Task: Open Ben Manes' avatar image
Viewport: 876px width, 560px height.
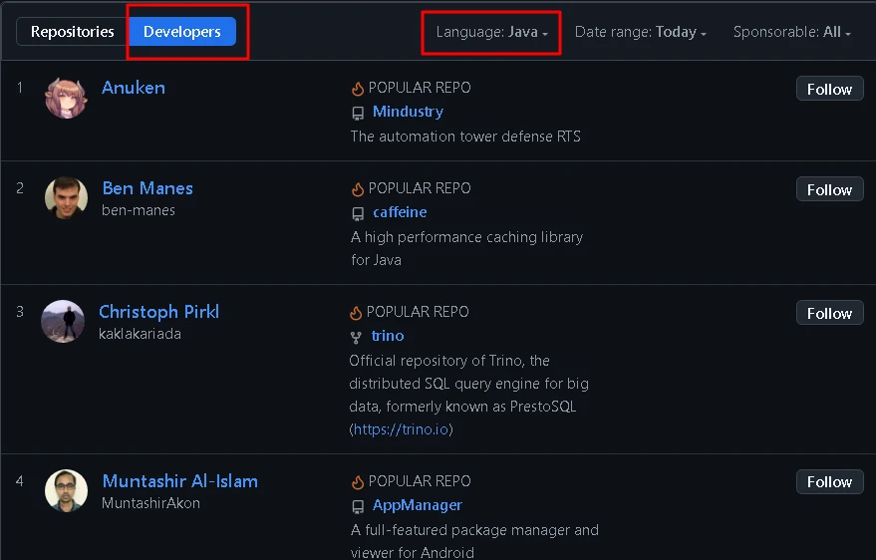Action: pos(66,198)
